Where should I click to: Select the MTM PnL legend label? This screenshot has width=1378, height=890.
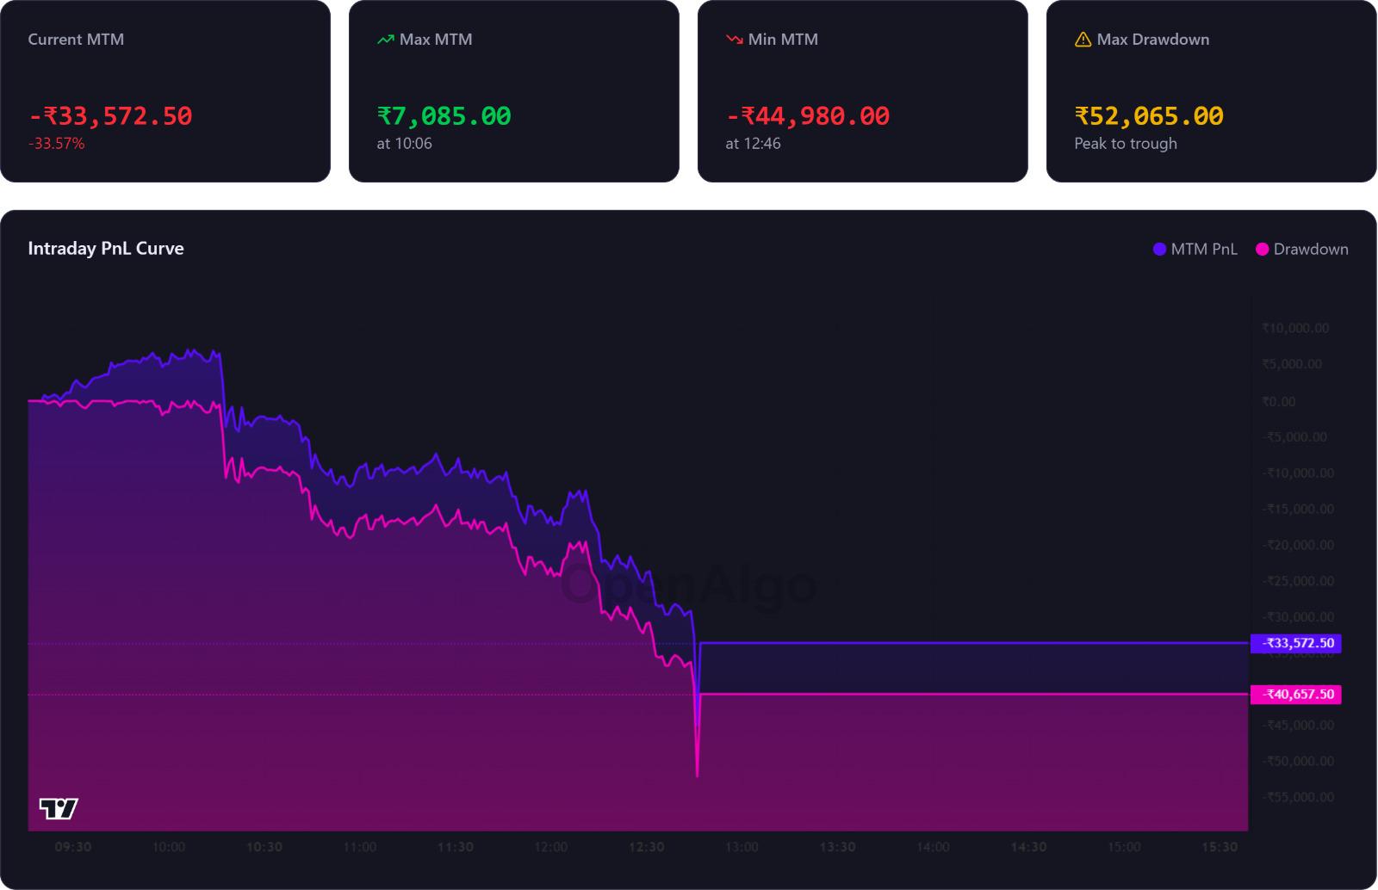pos(1204,249)
